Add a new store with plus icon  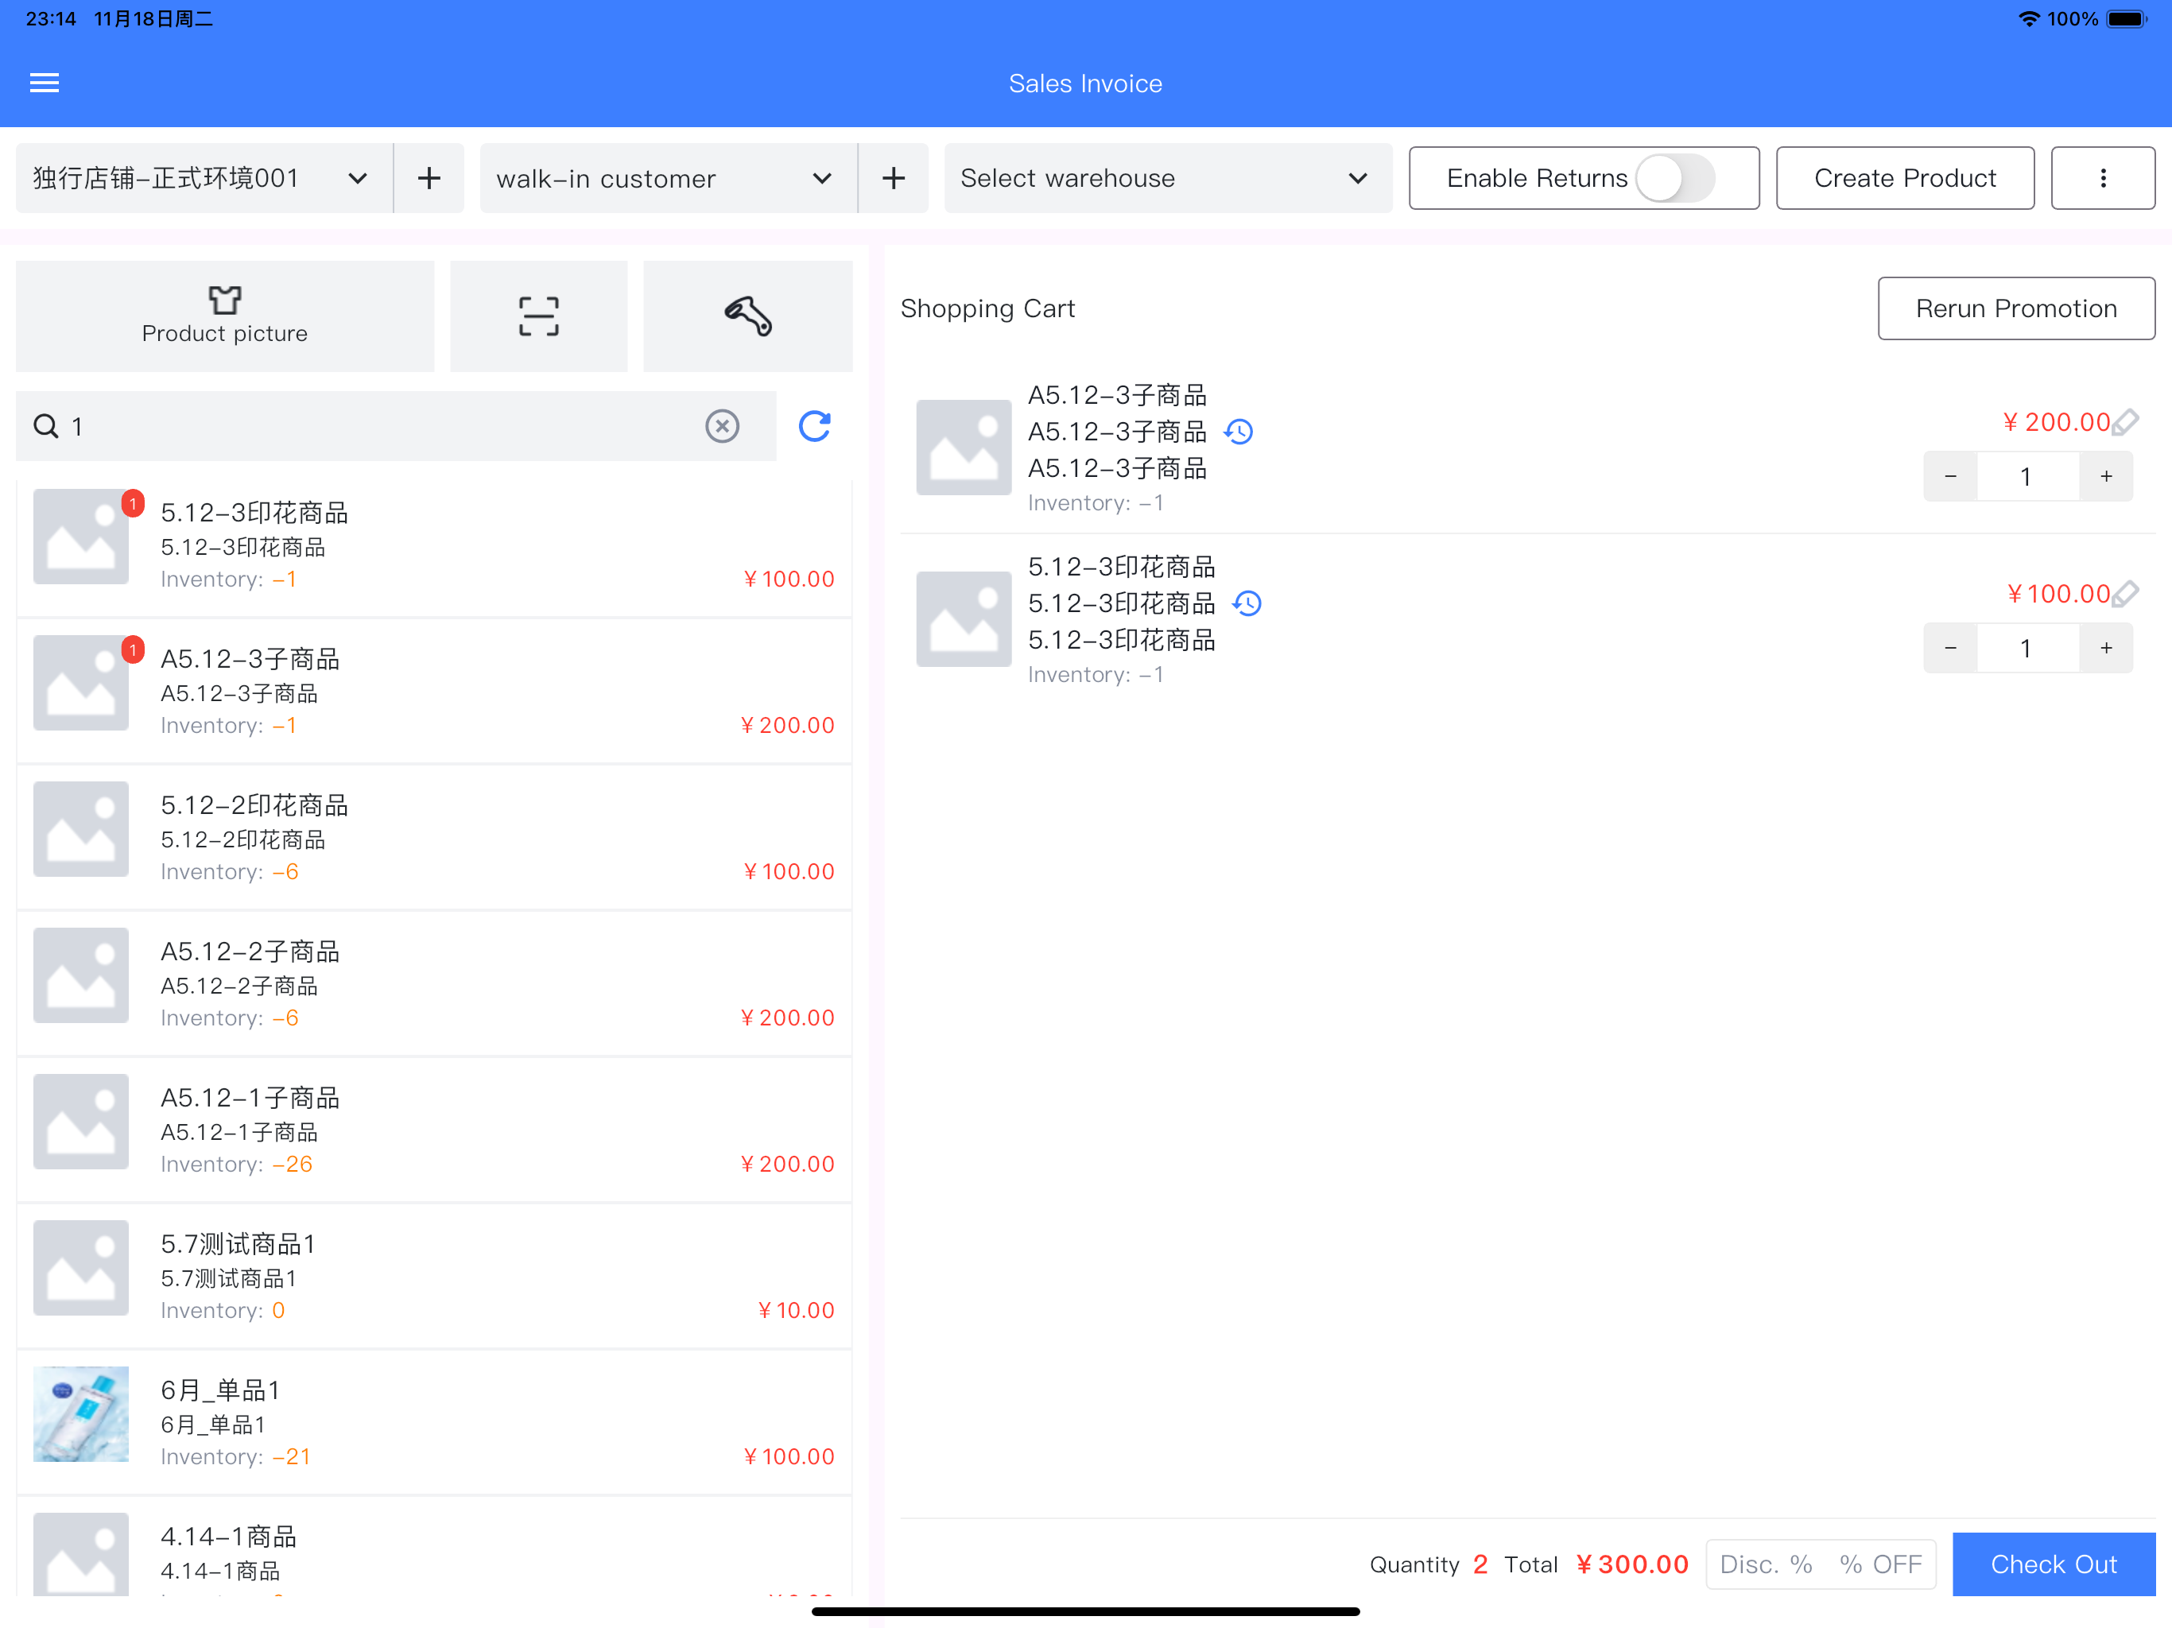point(429,179)
